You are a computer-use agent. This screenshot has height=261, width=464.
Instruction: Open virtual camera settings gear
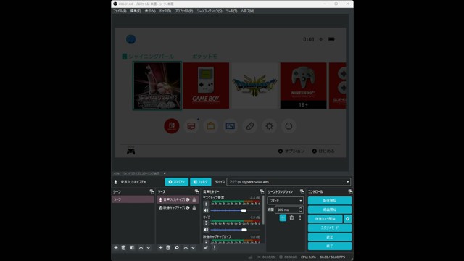(x=348, y=219)
